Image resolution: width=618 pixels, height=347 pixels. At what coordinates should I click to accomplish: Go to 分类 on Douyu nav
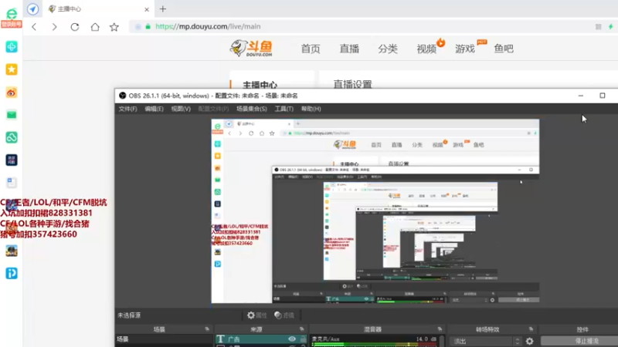tap(388, 49)
